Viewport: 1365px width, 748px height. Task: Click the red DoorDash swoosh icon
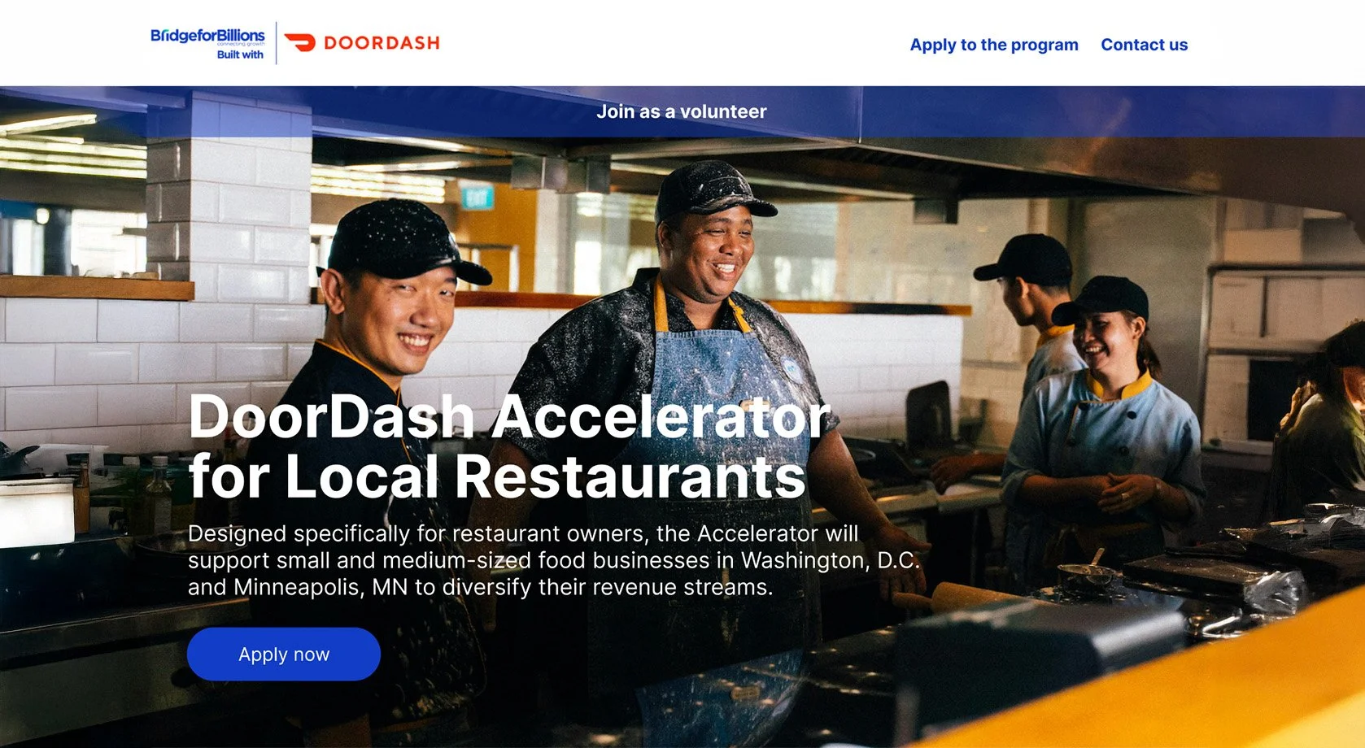click(x=300, y=43)
